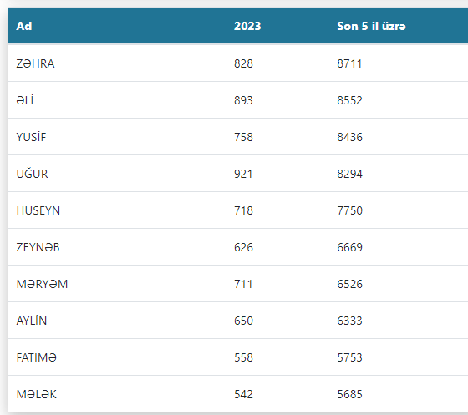468x415 pixels.
Task: Select the HÜSEYN name cell
Action: [x=38, y=210]
